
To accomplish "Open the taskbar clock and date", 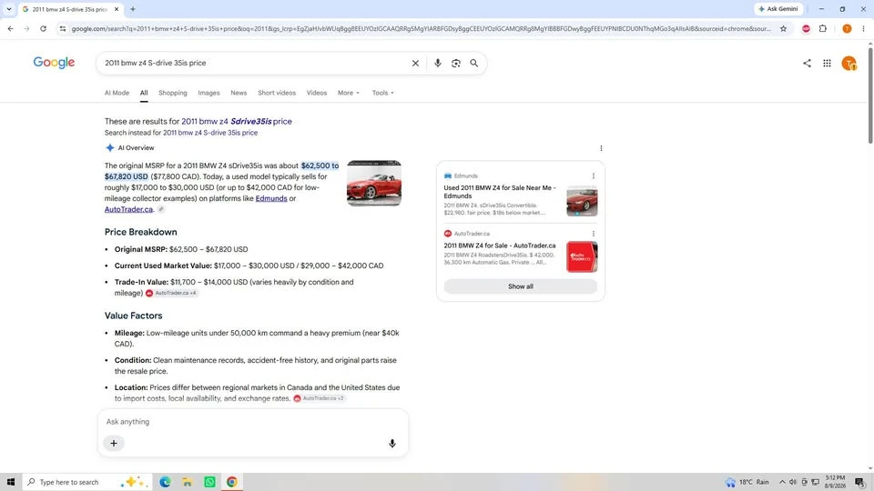I will point(835,482).
